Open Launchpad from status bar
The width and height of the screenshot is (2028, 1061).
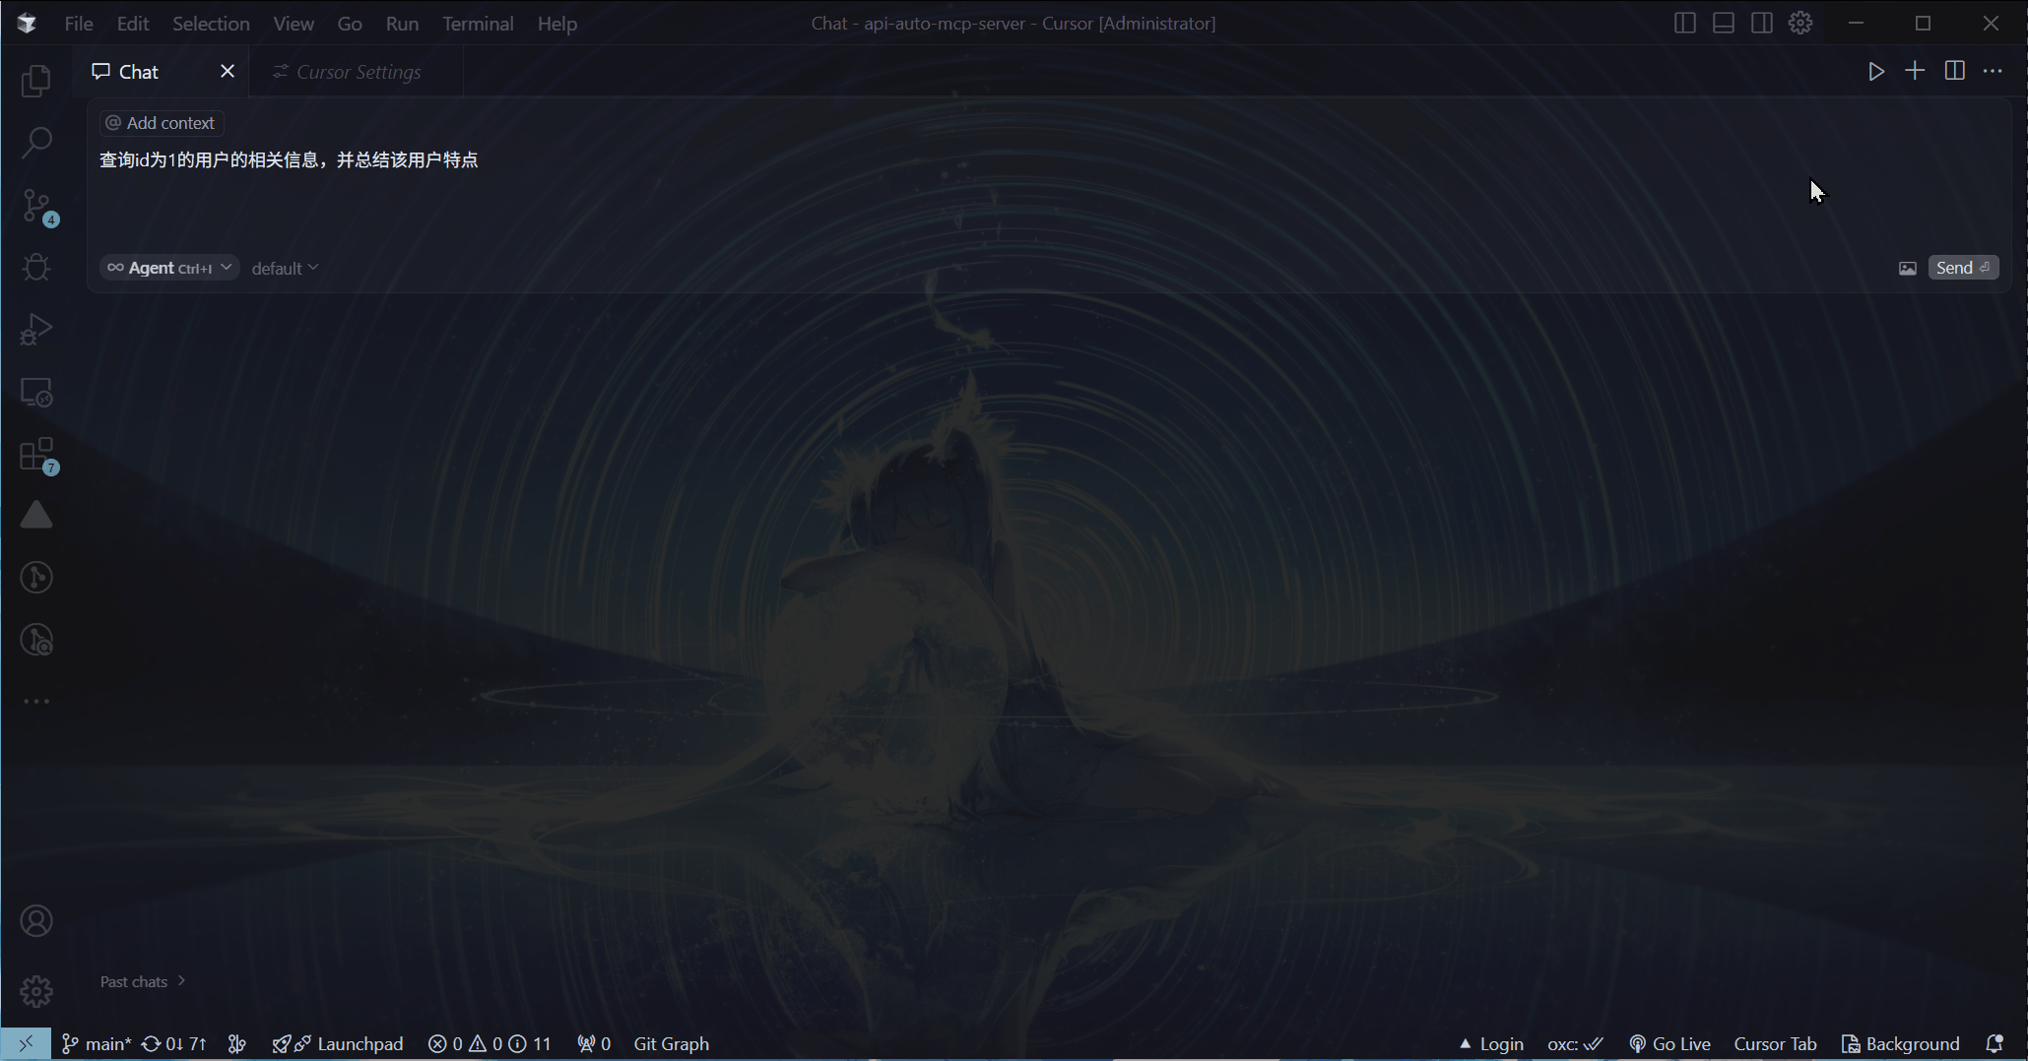coord(338,1043)
